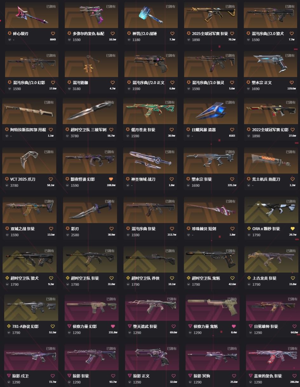This screenshot has width=300, height=387.
Task: Toggle the pink heart on 侦察力量 鬼魅
Action: 234,326
